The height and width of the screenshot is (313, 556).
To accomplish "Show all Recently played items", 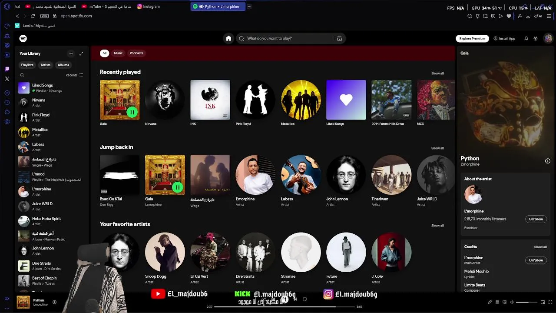I will click(x=437, y=73).
